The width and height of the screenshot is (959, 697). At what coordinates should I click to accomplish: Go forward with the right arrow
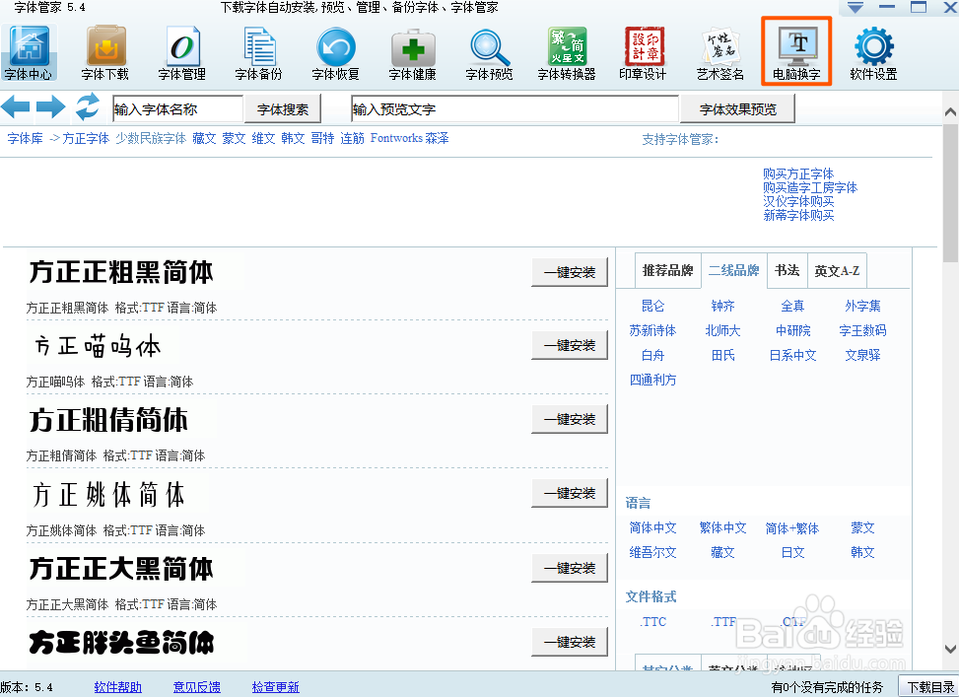click(51, 107)
